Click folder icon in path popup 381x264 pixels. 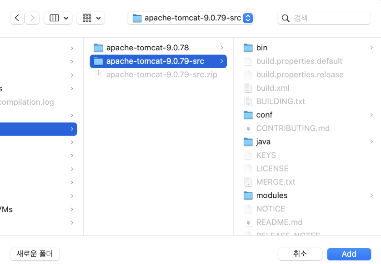pyautogui.click(x=137, y=18)
